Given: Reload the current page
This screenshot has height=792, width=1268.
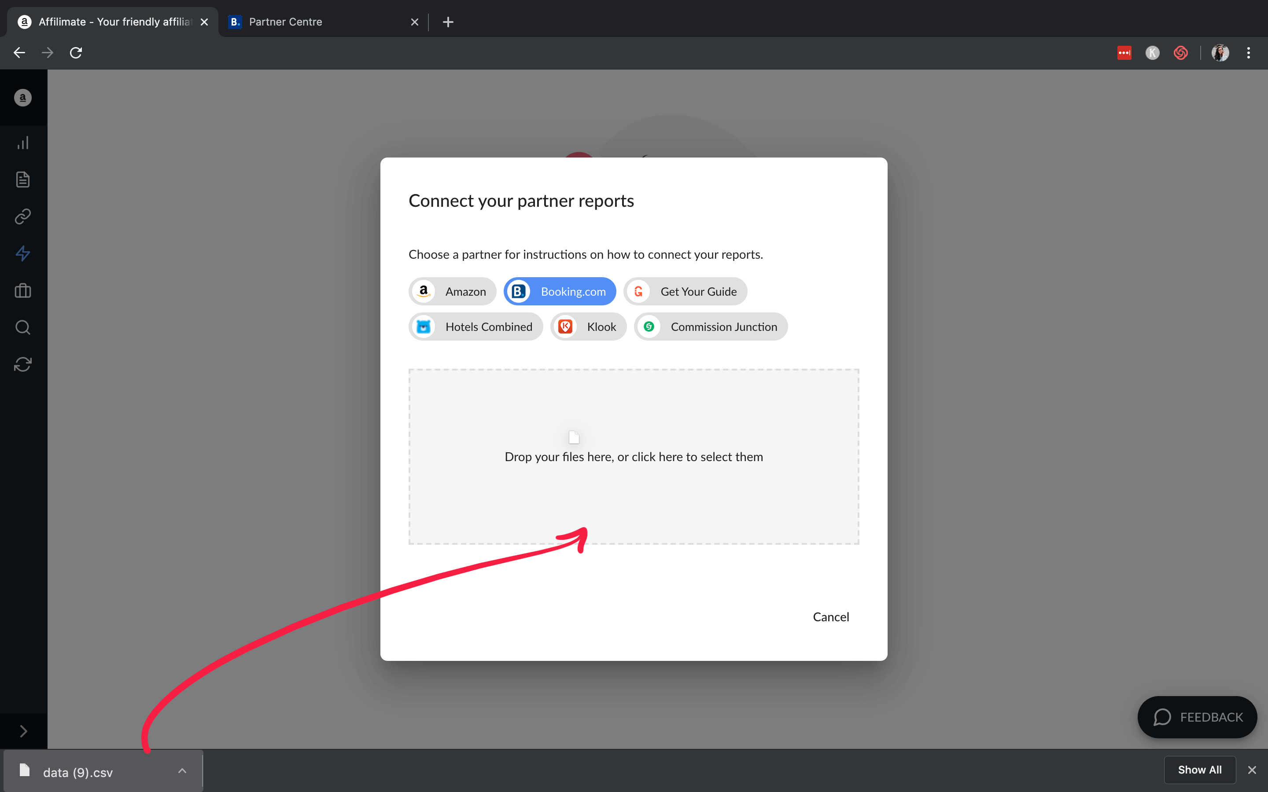Looking at the screenshot, I should click(x=76, y=52).
